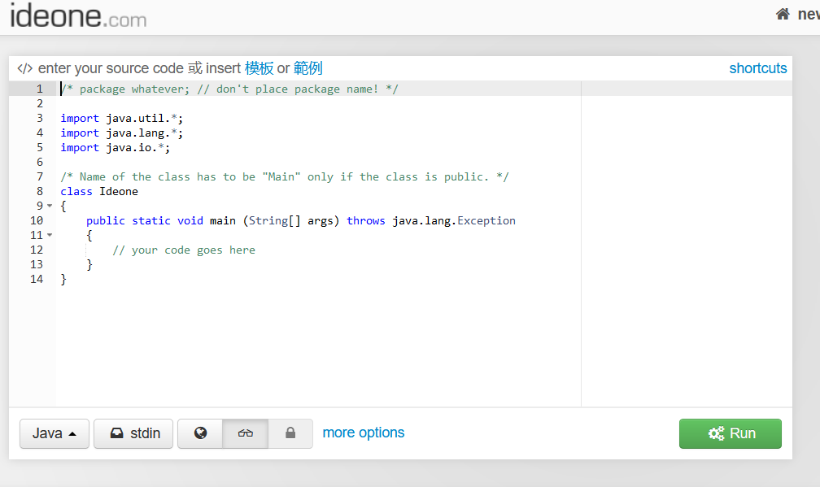Click 'import java.lang.*;' line
This screenshot has height=487, width=820.
[121, 133]
